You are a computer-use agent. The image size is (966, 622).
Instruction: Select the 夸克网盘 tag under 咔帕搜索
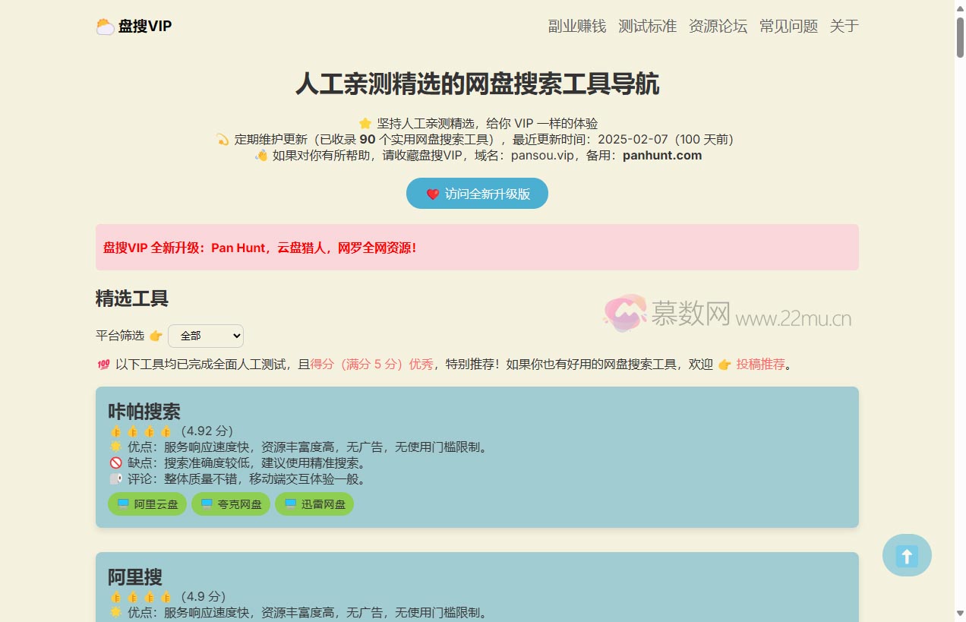(231, 504)
